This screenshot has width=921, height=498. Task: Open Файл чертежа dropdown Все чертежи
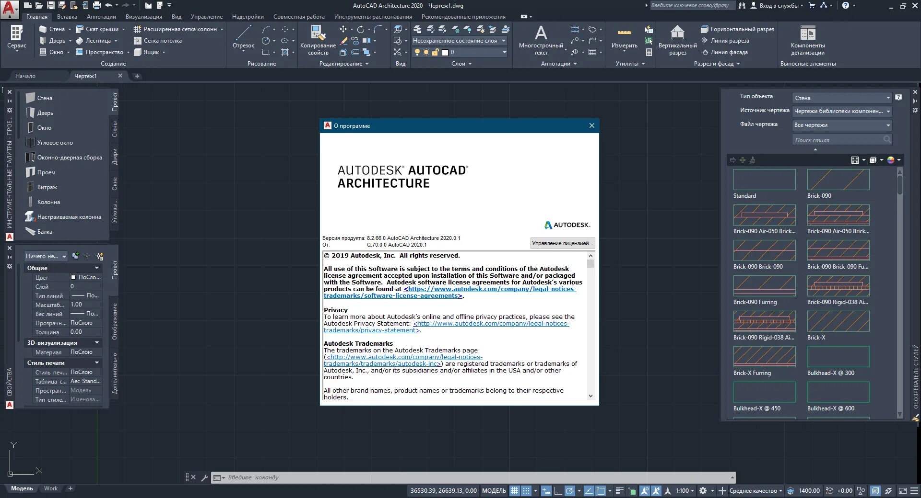[x=842, y=125]
